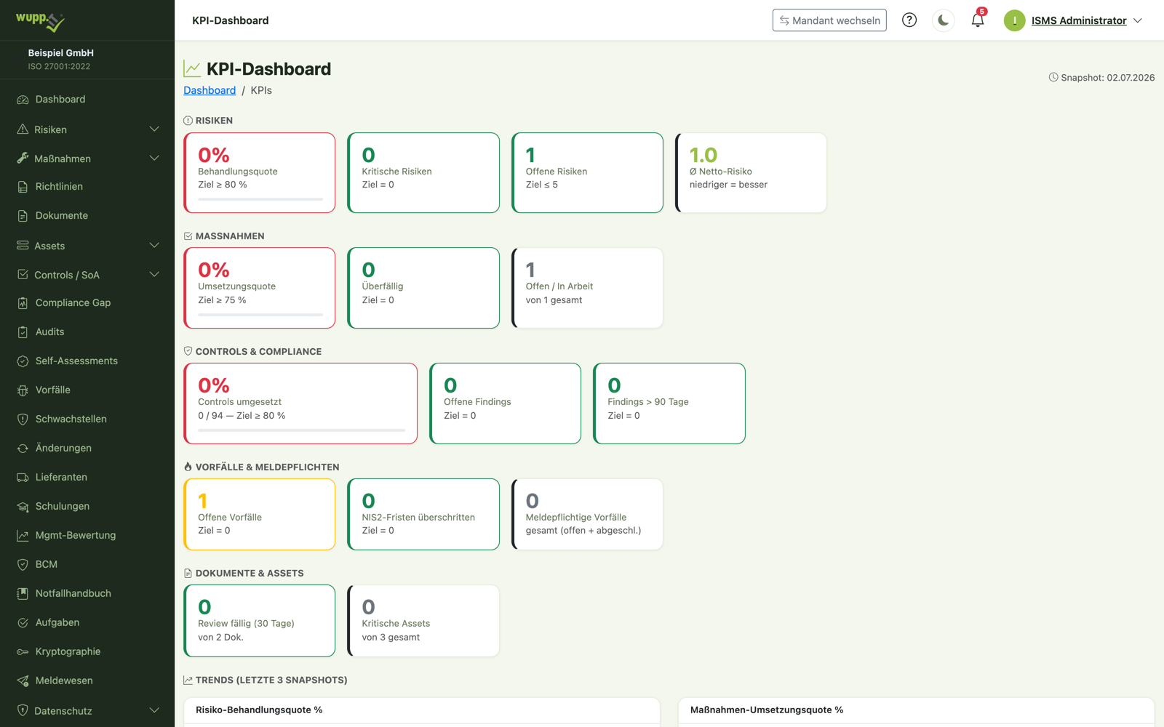The width and height of the screenshot is (1164, 727).
Task: Click Controls umgesetzt progress bar
Action: (x=301, y=430)
